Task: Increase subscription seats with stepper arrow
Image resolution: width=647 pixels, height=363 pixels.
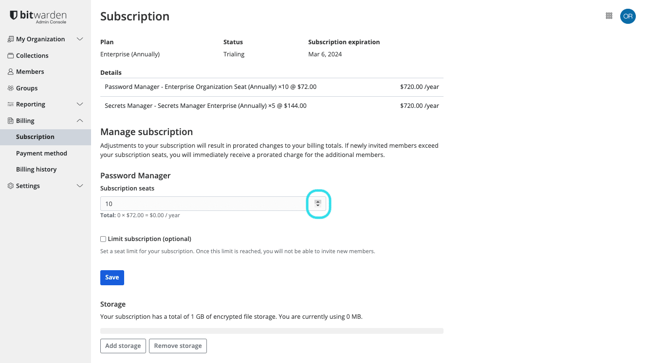Action: pos(318,202)
